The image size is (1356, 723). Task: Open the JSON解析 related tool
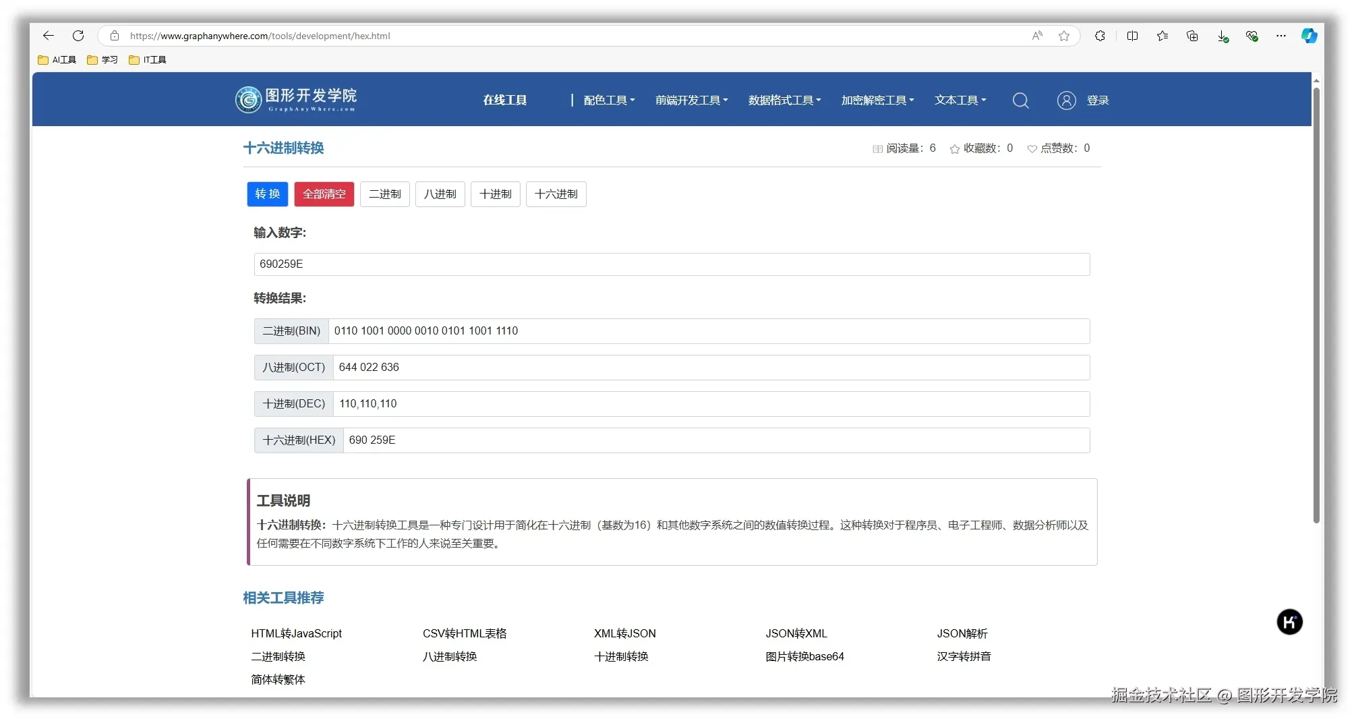tap(962, 633)
